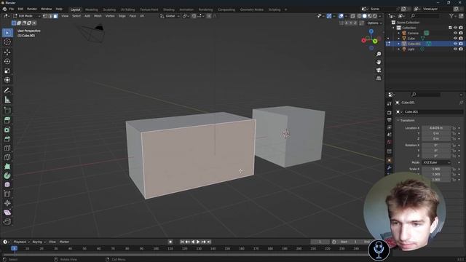The height and width of the screenshot is (262, 466).
Task: Hide Cube.001 using its eye icon
Action: point(455,44)
